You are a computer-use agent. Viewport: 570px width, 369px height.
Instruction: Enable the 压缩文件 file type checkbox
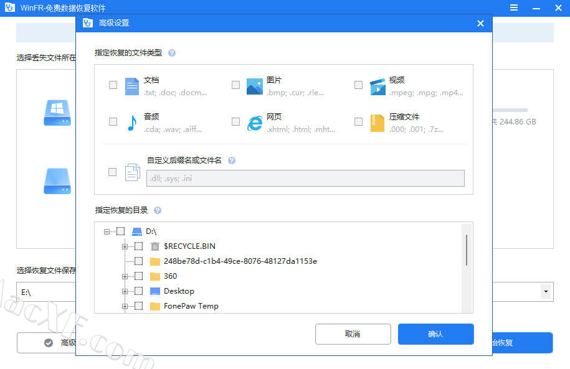point(358,122)
